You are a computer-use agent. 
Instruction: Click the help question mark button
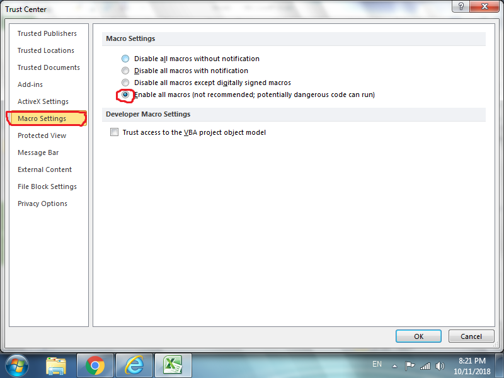461,6
